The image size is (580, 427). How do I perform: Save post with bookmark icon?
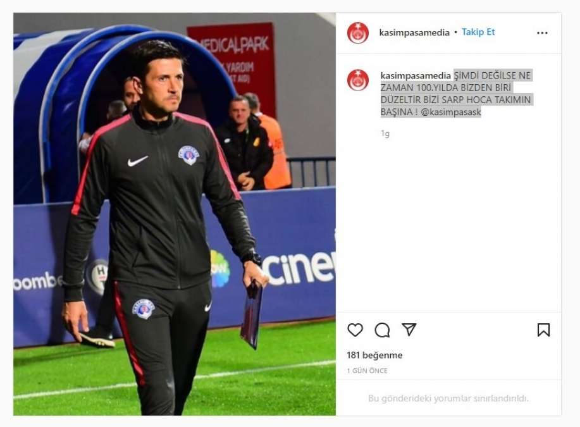coord(543,330)
